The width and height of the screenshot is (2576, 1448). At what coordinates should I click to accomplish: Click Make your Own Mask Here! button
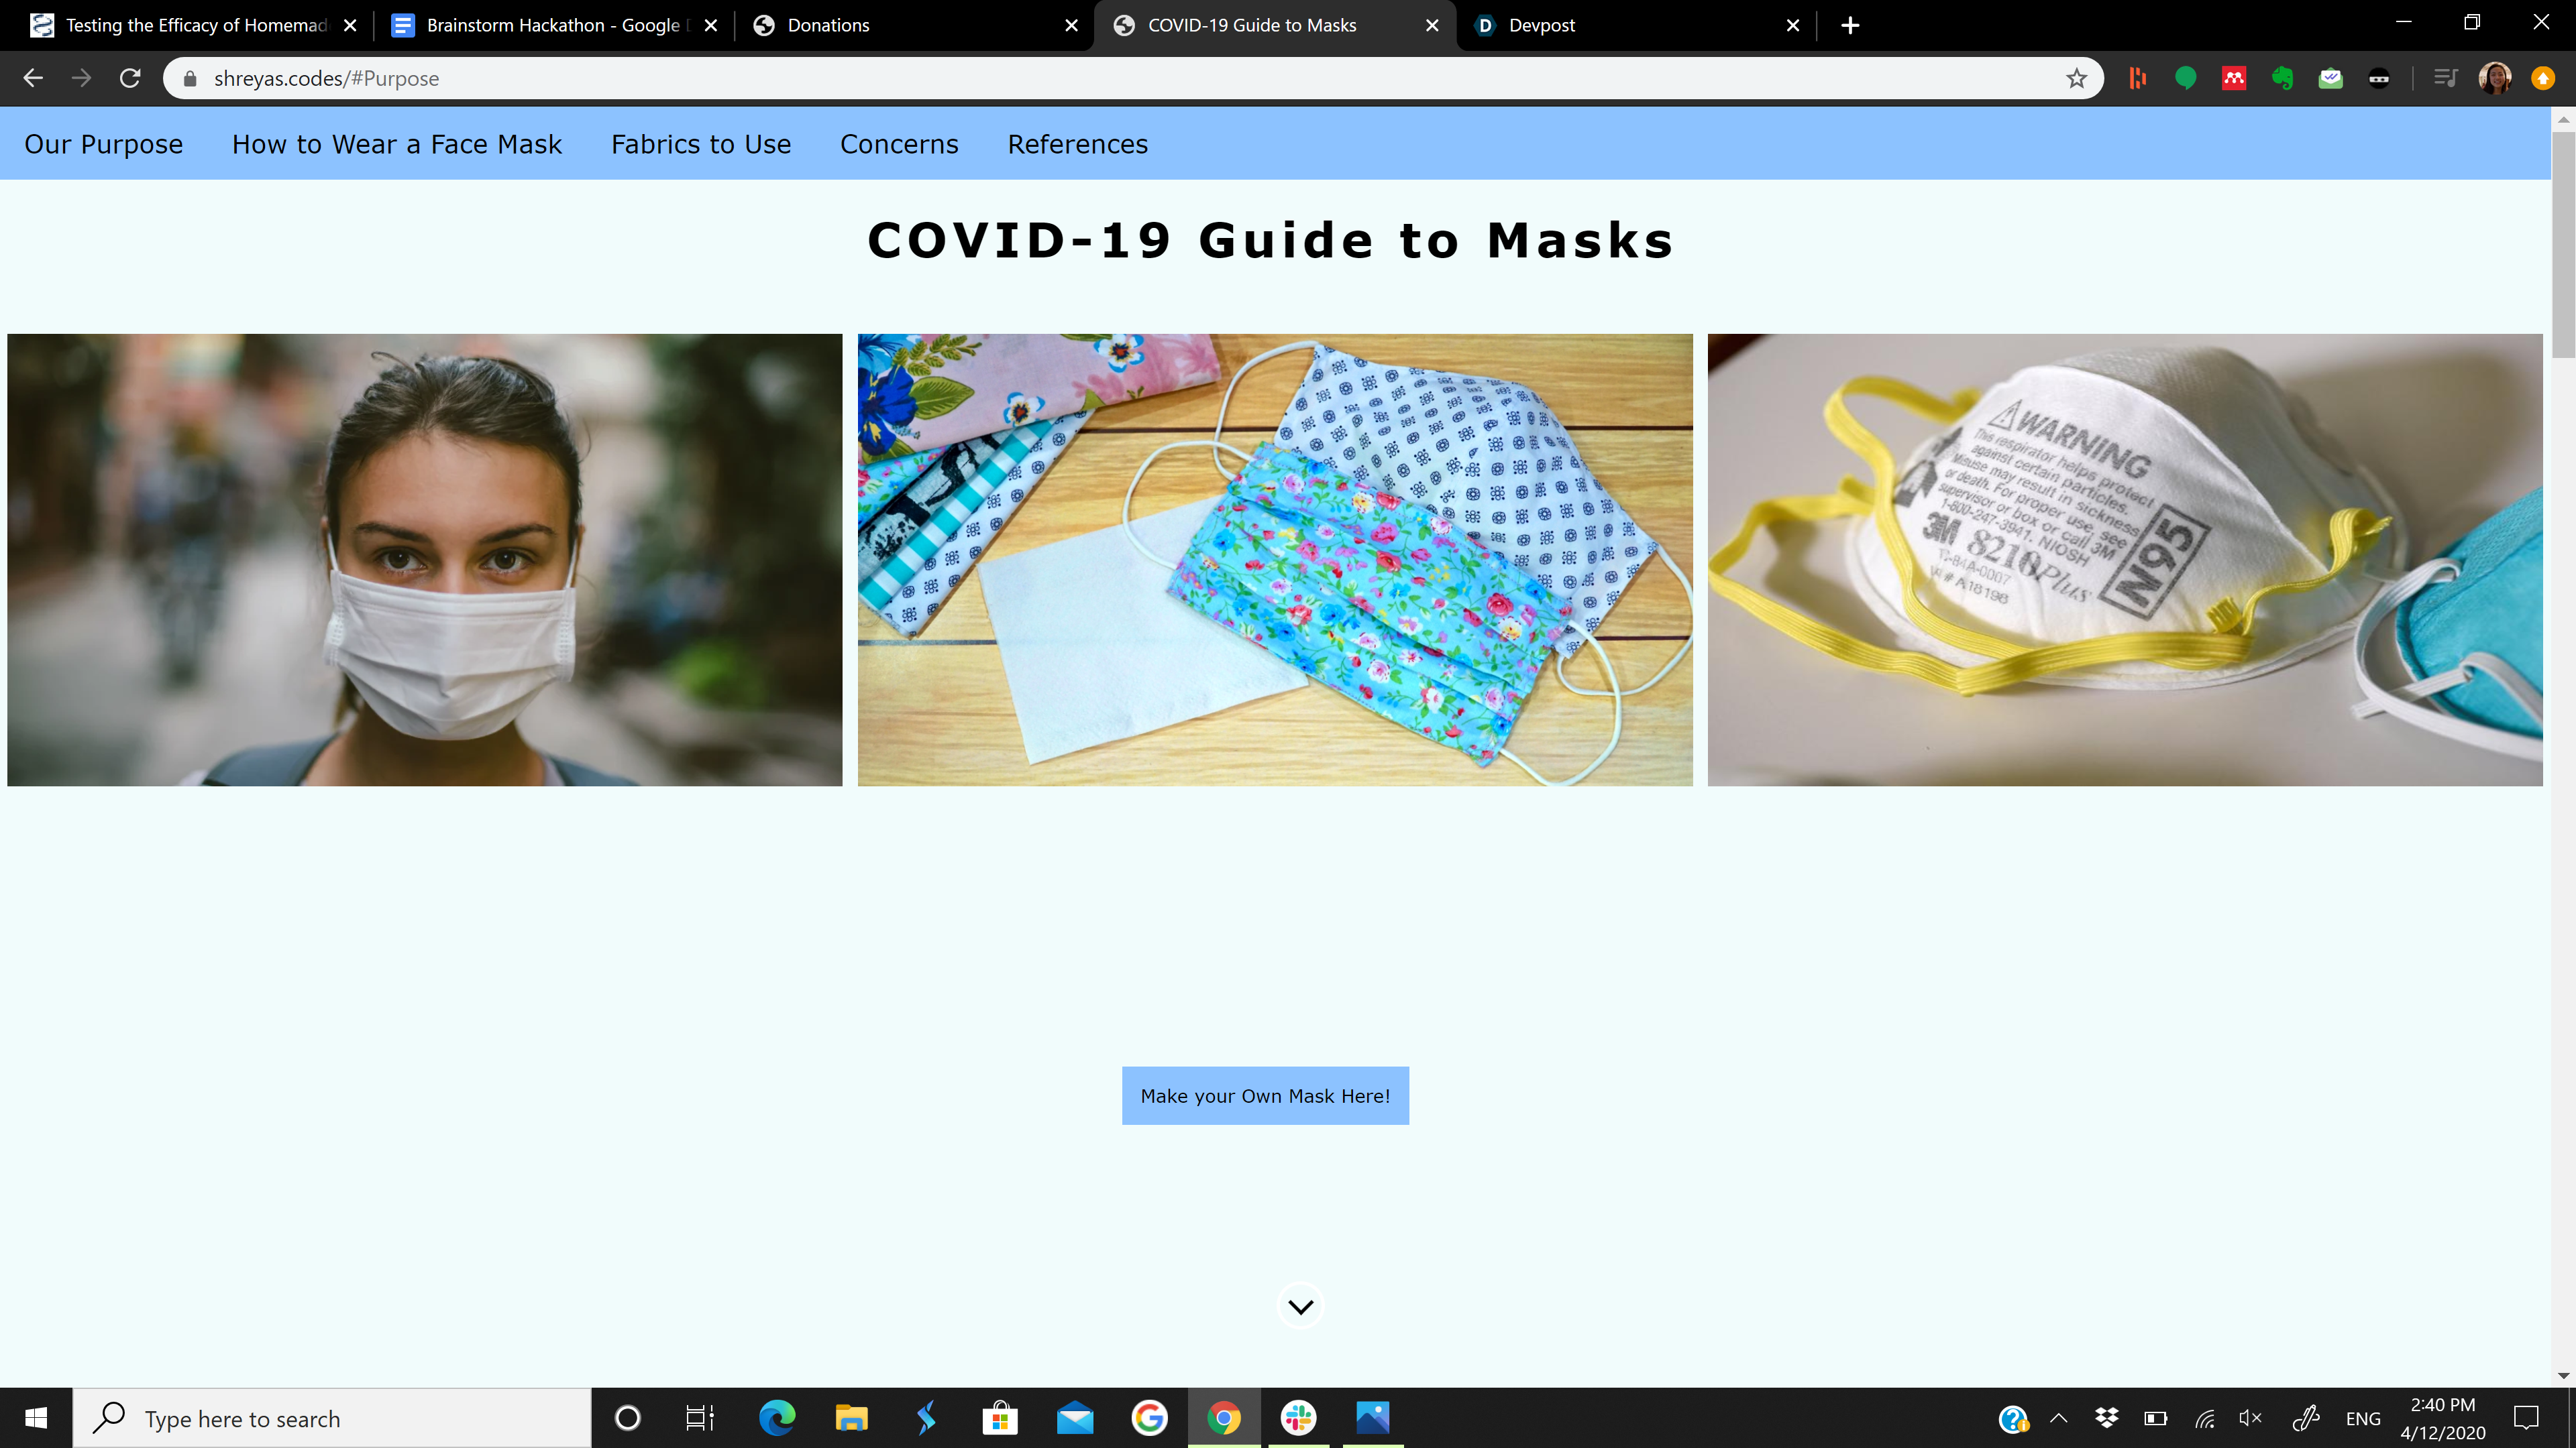1265,1095
